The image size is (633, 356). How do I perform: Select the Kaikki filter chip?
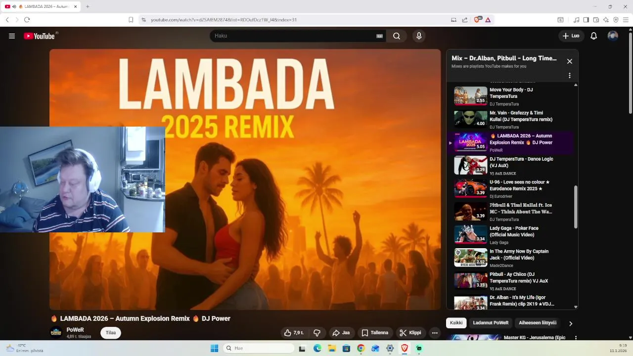[456, 323]
